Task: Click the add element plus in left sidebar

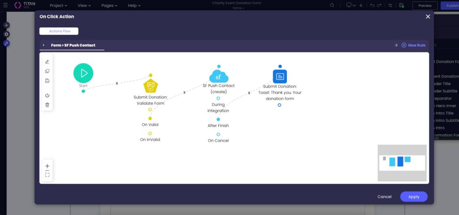Action: (x=6, y=25)
